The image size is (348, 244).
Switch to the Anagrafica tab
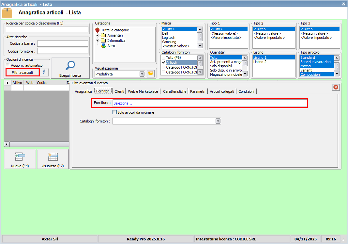83,91
